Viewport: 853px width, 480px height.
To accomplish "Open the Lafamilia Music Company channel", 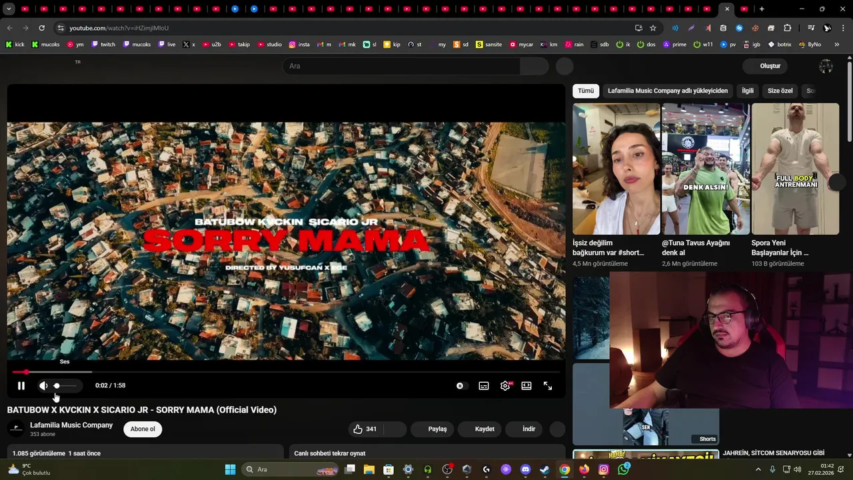I will [x=71, y=425].
